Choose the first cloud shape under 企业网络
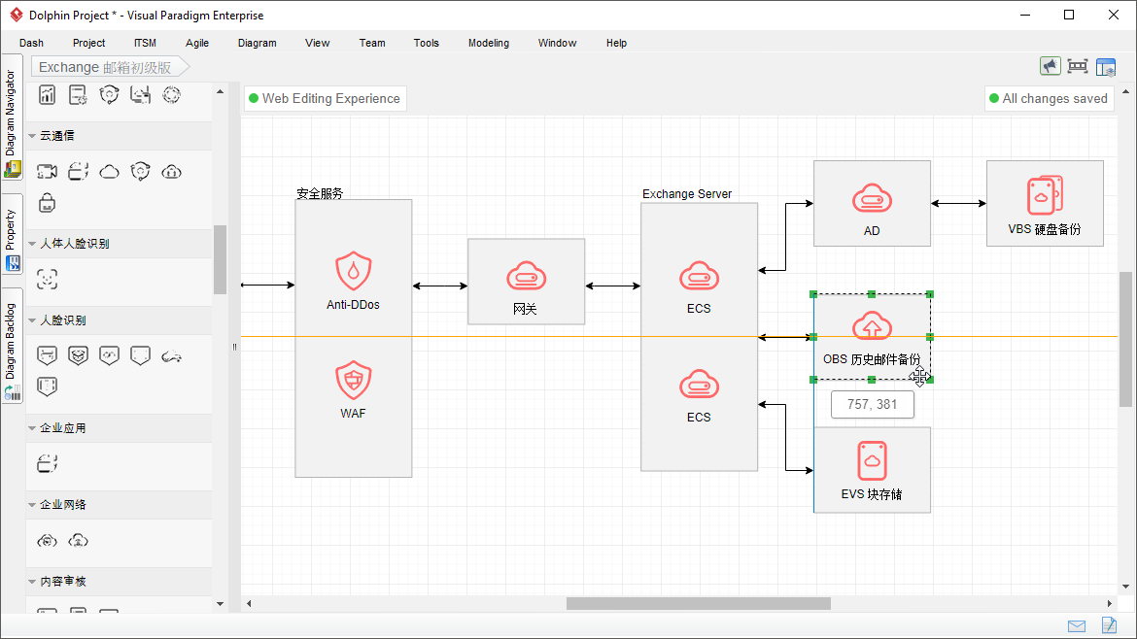Viewport: 1137px width, 639px height. pos(48,541)
